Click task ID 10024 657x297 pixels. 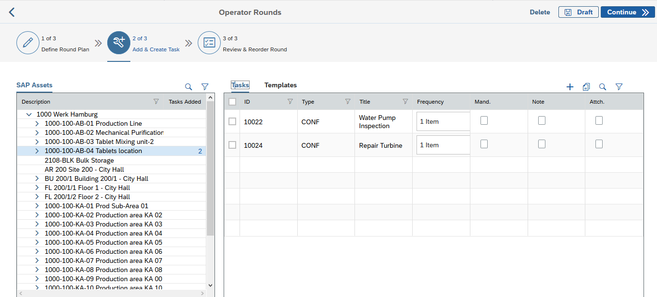253,145
